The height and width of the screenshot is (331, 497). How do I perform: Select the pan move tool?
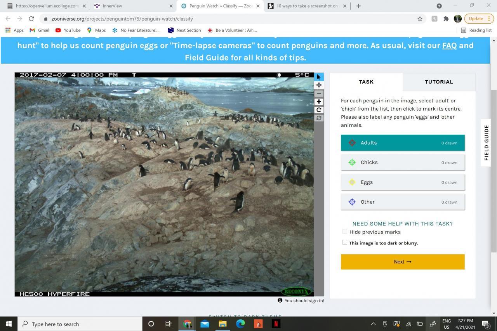tap(319, 85)
